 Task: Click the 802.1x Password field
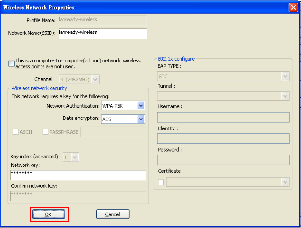[223, 160]
